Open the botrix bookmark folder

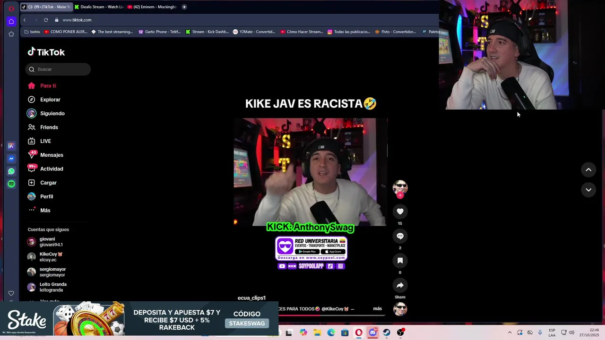coord(32,32)
